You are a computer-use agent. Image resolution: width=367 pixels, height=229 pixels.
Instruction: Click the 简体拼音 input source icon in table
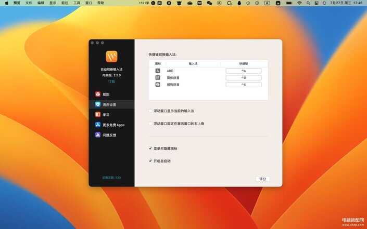[x=158, y=77]
